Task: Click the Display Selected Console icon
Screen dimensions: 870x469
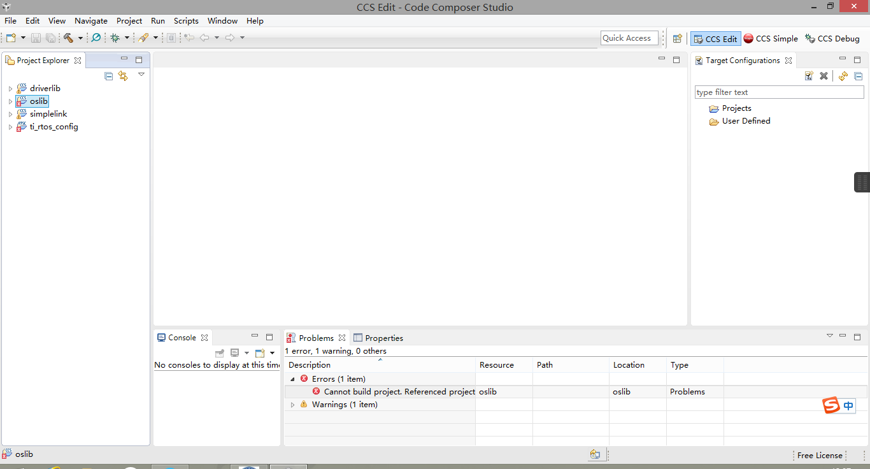Action: [x=234, y=353]
